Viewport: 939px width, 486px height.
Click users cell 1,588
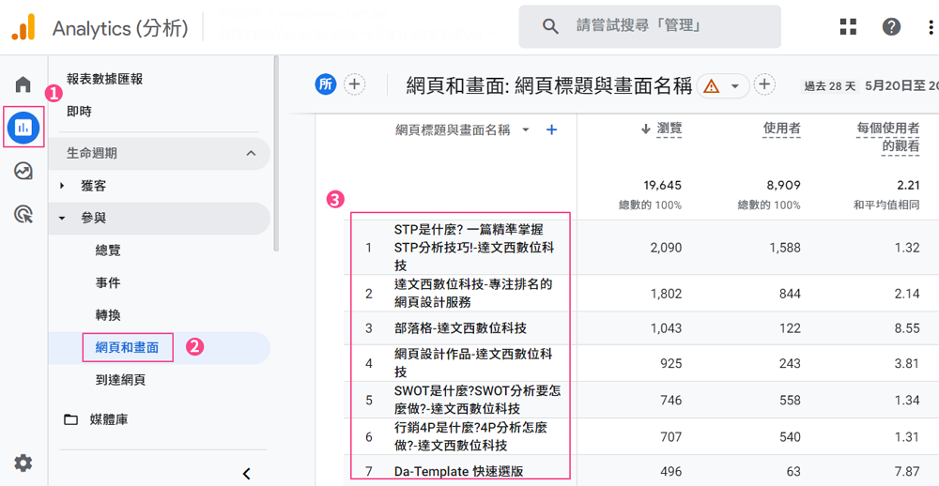pos(784,247)
